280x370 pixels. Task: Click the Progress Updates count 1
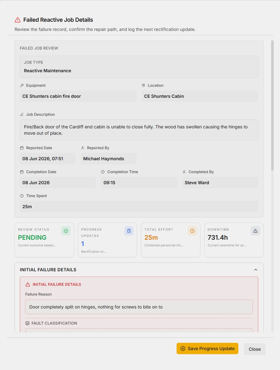click(83, 244)
